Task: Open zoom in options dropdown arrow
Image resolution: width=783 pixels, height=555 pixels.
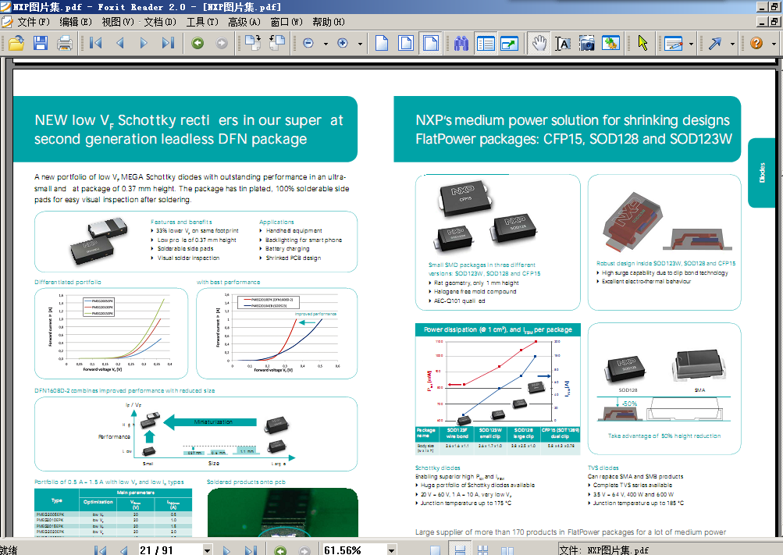Action: pyautogui.click(x=360, y=44)
